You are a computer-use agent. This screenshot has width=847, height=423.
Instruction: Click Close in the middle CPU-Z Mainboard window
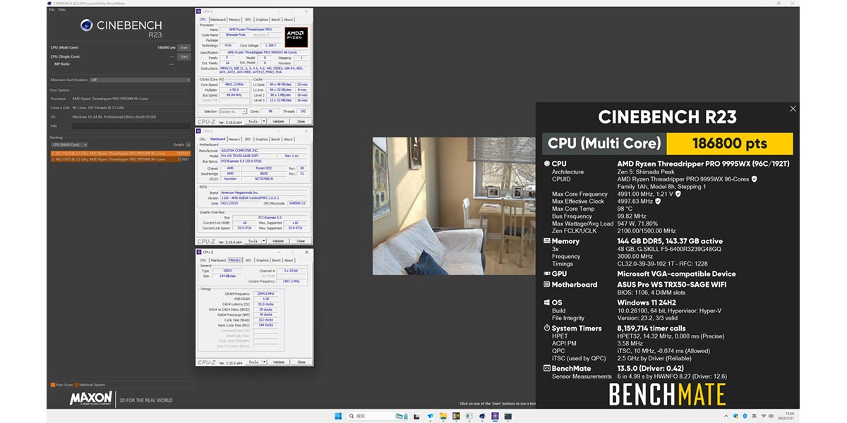[301, 241]
